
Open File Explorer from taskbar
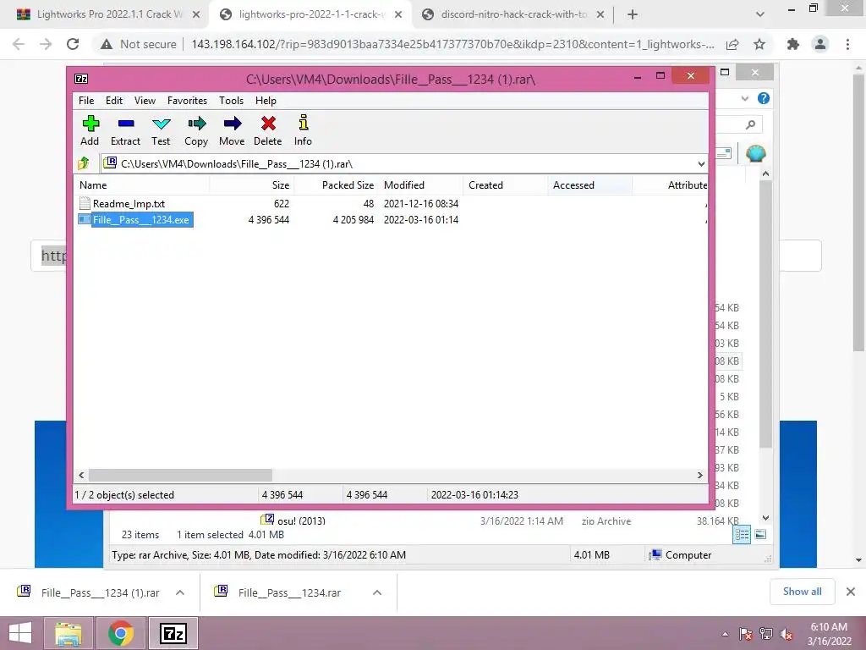point(69,633)
